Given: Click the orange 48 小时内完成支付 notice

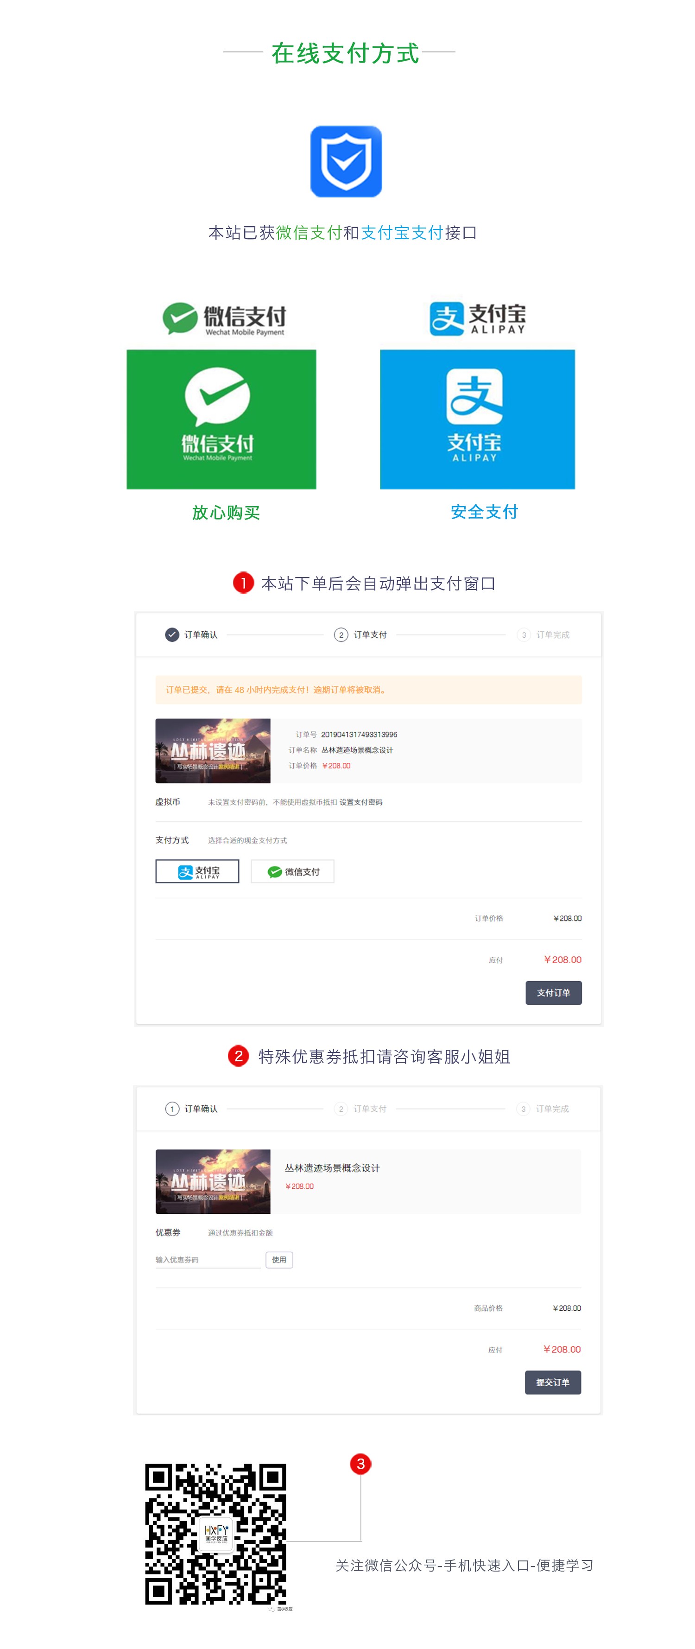Looking at the screenshot, I should point(369,690).
